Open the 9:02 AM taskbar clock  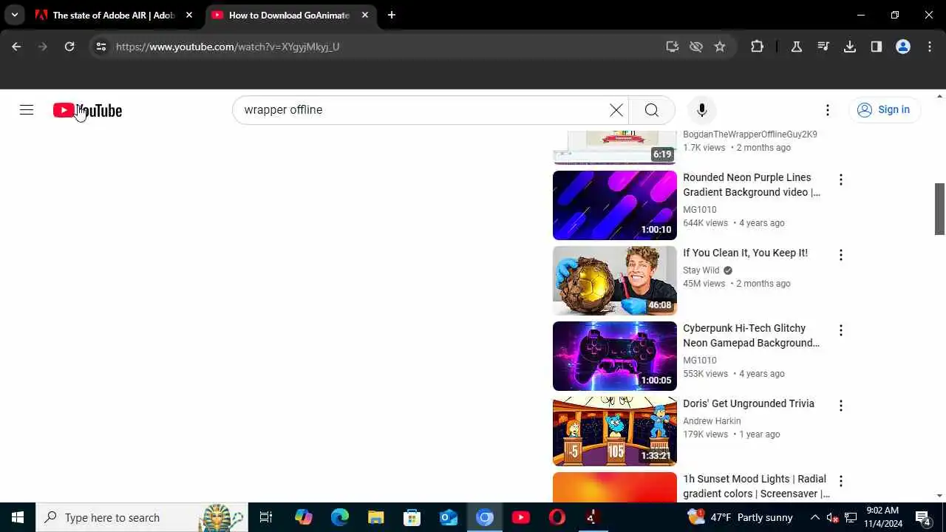[882, 517]
